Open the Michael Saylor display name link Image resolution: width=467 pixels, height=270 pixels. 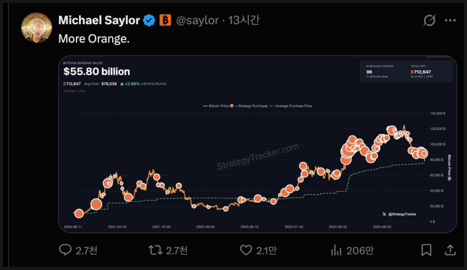click(x=99, y=20)
